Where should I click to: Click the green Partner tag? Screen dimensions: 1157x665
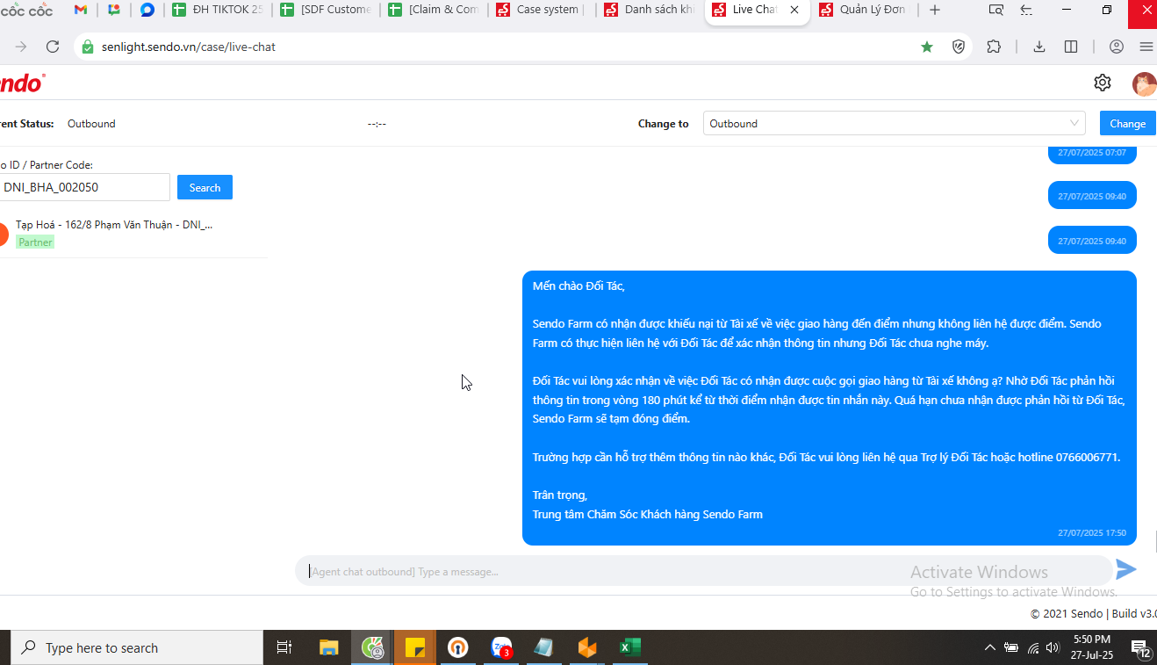tap(35, 242)
